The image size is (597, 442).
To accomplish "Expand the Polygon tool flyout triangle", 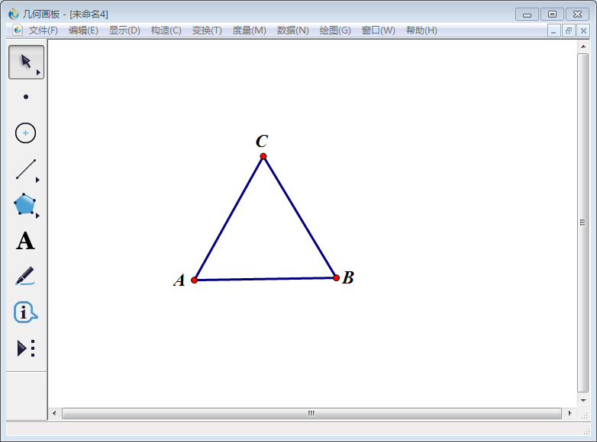I will coord(37,216).
